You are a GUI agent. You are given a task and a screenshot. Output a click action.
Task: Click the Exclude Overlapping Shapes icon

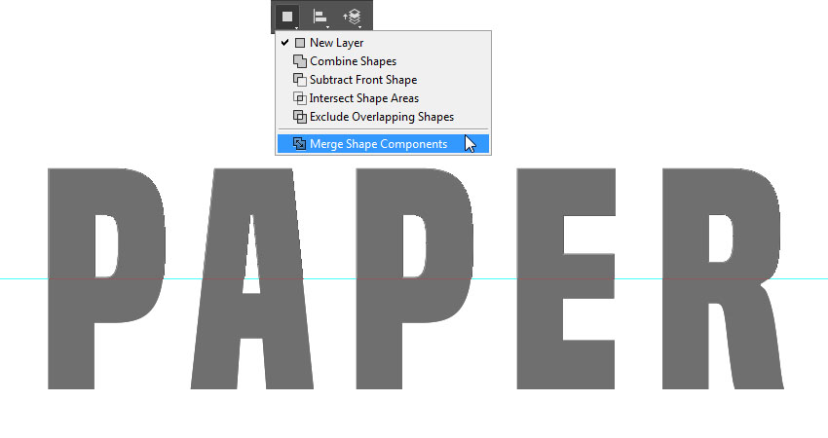299,117
